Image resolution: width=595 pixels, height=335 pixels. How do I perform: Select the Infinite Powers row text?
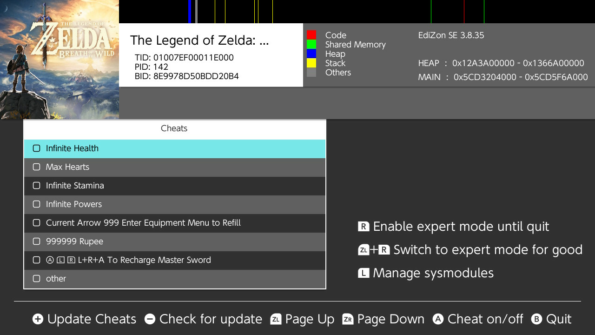(74, 204)
